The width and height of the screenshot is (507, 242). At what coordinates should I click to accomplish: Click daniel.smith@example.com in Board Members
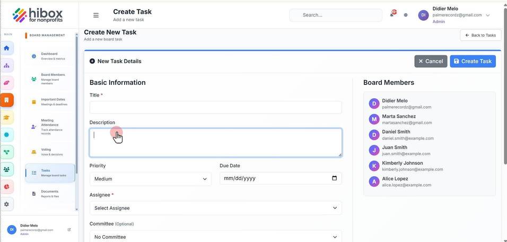coord(408,138)
